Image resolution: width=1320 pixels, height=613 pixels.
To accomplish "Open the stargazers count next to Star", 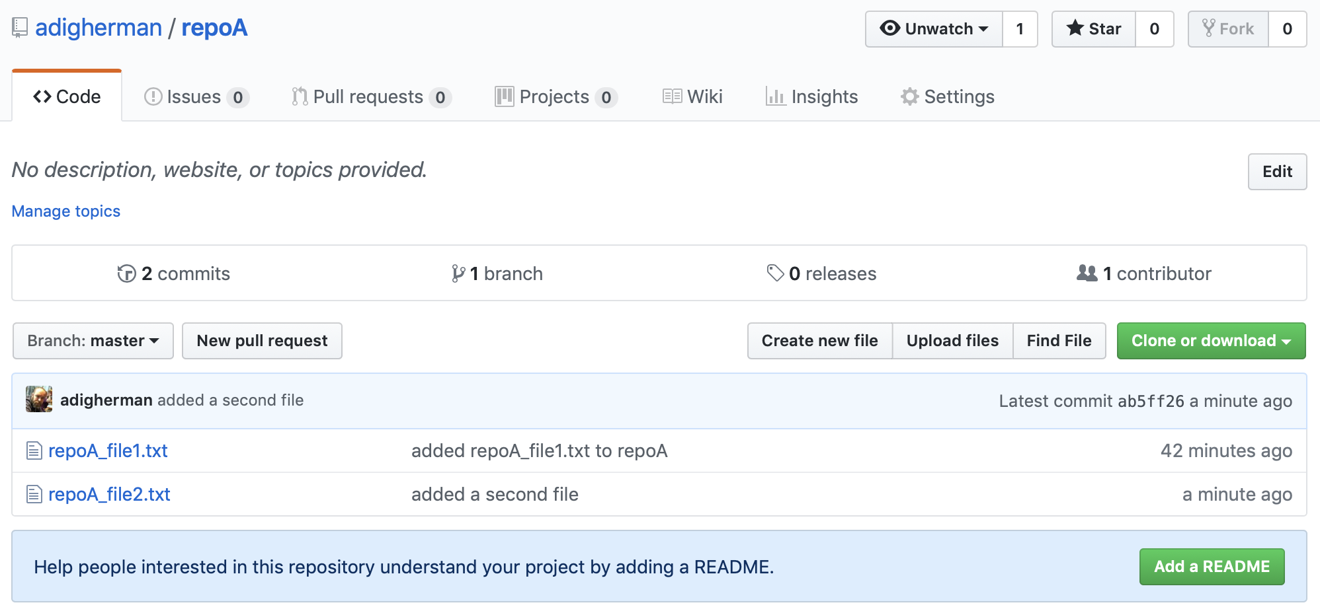I will [1155, 29].
